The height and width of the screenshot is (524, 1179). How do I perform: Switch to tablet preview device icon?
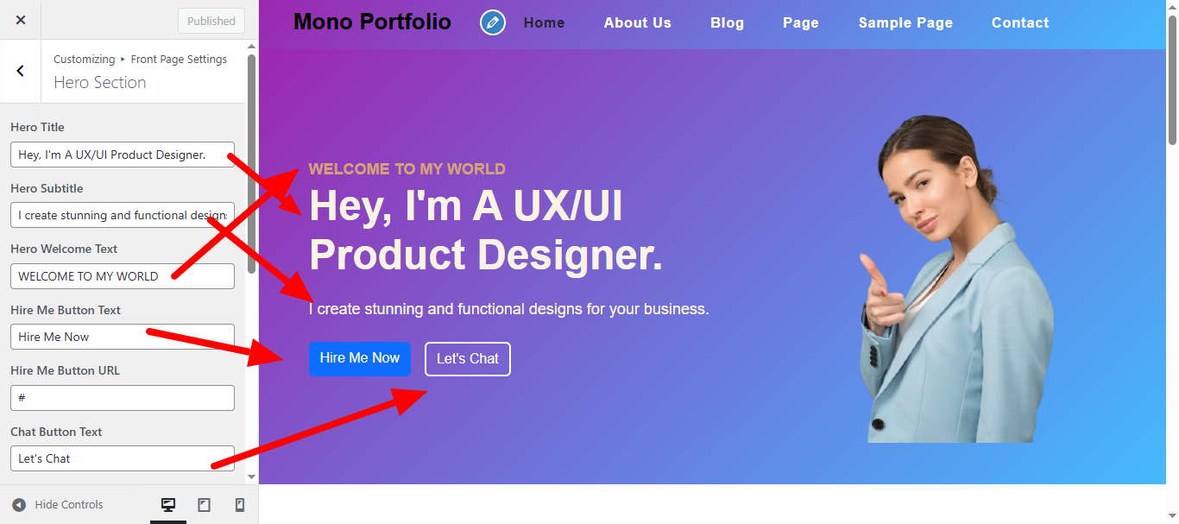tap(204, 505)
